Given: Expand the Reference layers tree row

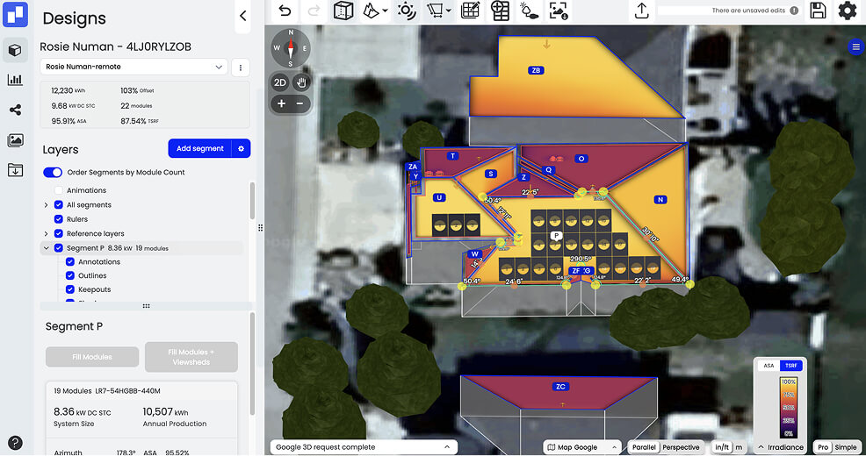Looking at the screenshot, I should tap(47, 233).
